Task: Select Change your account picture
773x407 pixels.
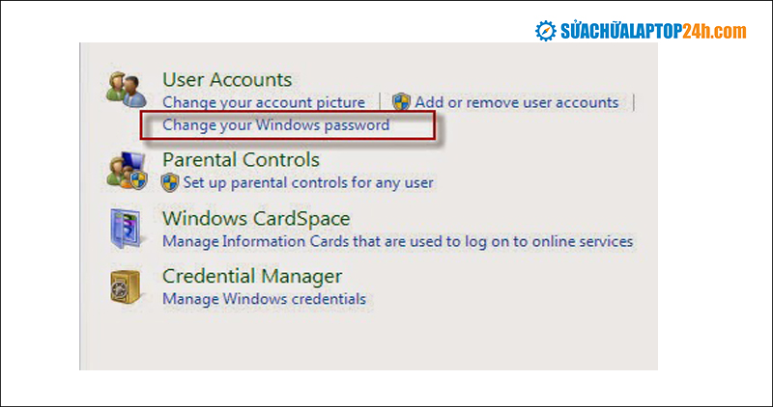Action: (x=264, y=102)
